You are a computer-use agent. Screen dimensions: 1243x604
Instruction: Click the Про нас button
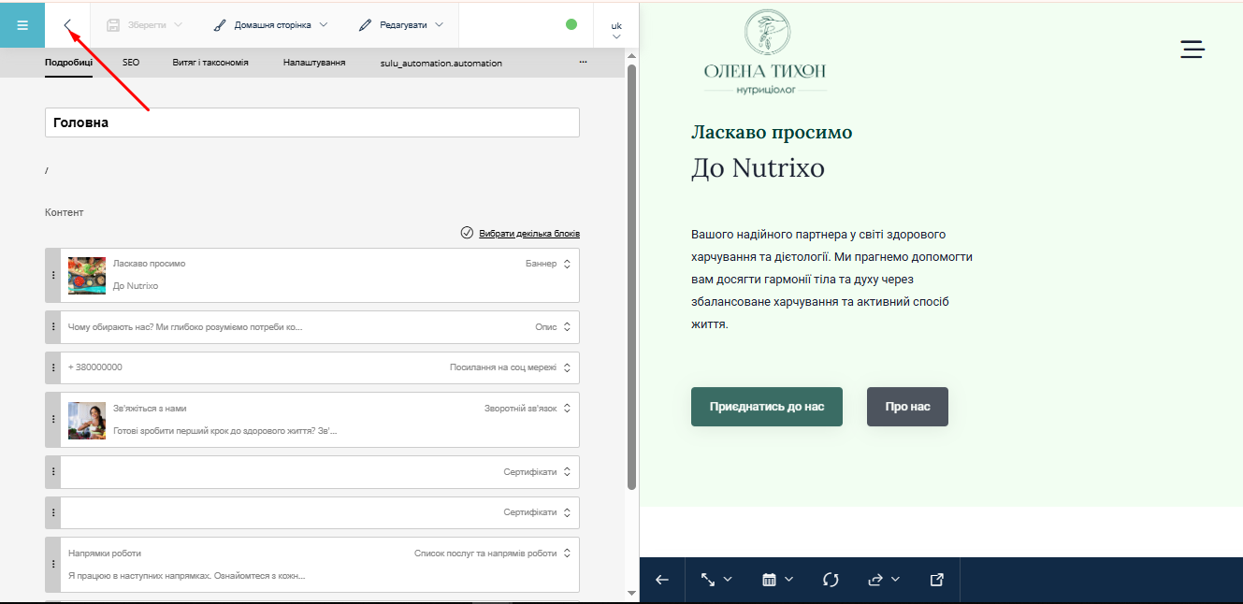pos(907,407)
